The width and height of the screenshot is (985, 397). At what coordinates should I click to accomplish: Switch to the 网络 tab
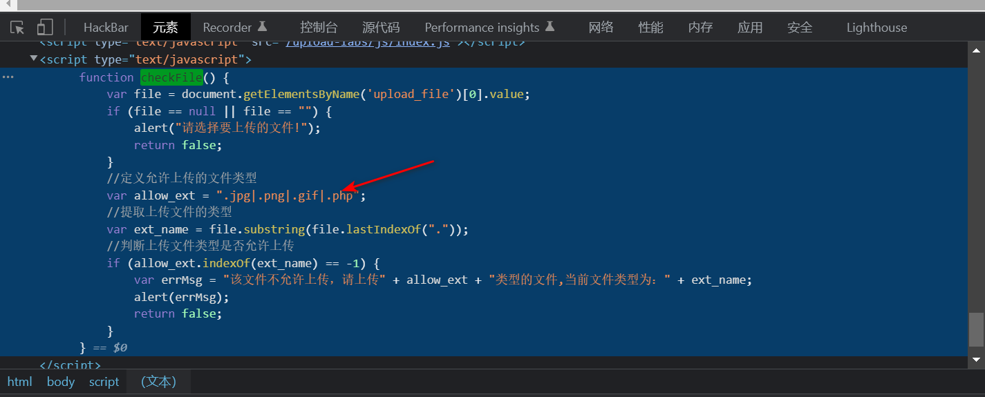pyautogui.click(x=601, y=28)
